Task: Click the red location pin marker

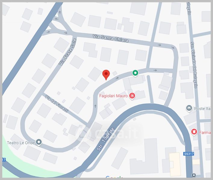Action: 106,75
